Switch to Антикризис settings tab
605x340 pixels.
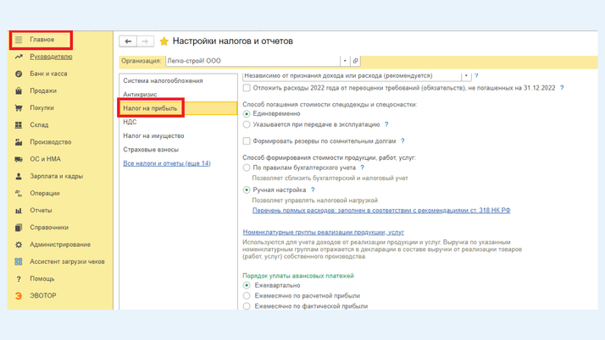tap(140, 95)
